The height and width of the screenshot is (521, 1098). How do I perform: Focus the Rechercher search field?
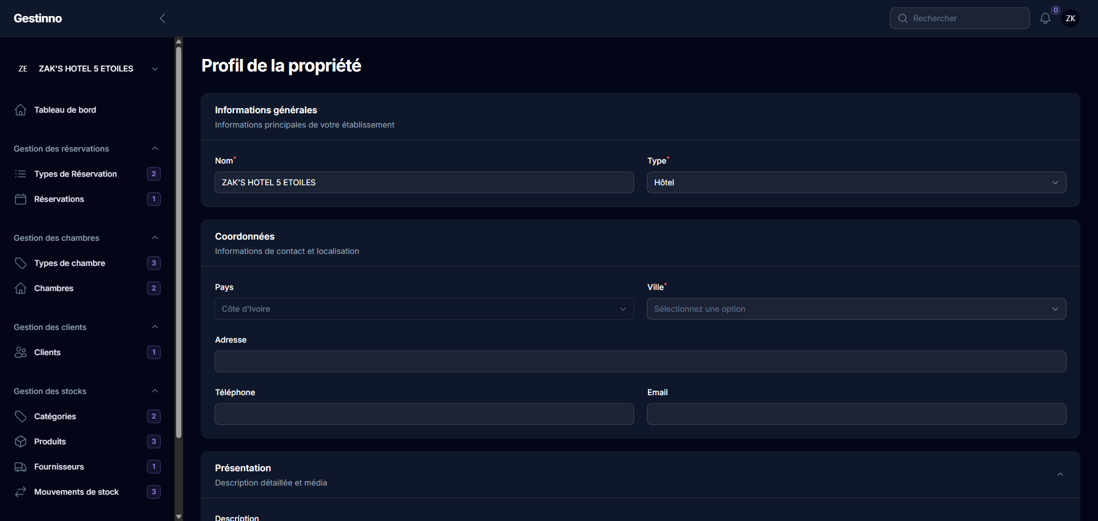(x=960, y=18)
